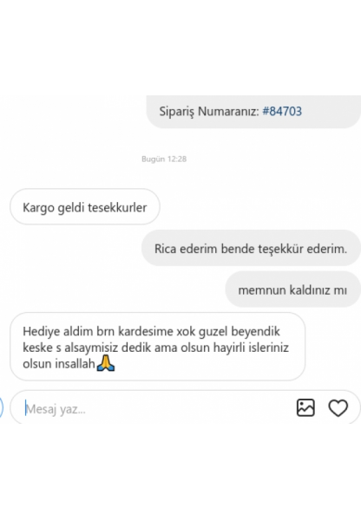The height and width of the screenshot is (520, 361).
Task: Click the words 'olsun insallah' in last message
Action: tap(59, 364)
